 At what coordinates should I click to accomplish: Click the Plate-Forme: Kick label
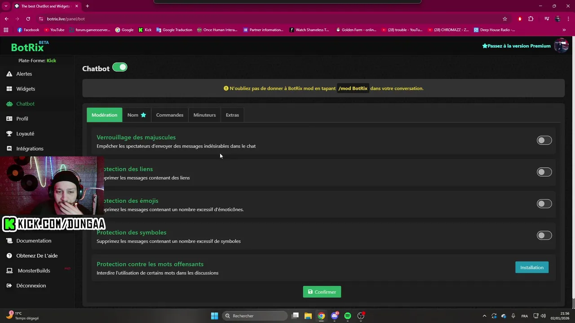[x=37, y=61]
